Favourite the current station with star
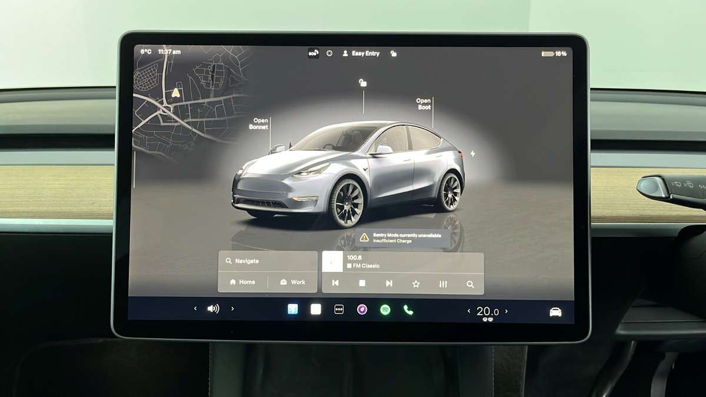Image resolution: width=706 pixels, height=397 pixels. 416,283
